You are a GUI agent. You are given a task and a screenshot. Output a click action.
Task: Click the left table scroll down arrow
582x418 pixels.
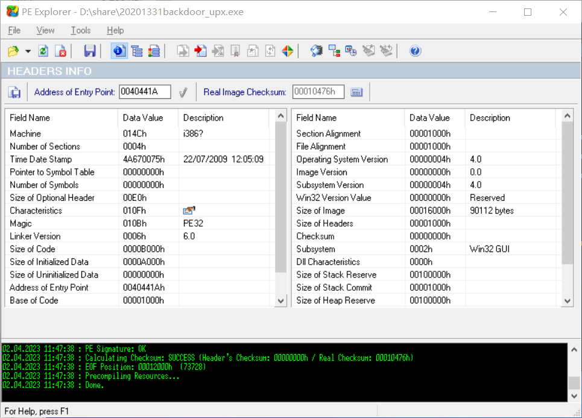(281, 301)
